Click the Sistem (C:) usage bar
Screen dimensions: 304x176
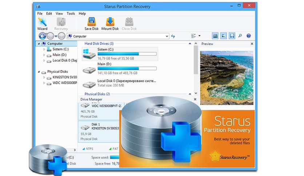click(127, 54)
